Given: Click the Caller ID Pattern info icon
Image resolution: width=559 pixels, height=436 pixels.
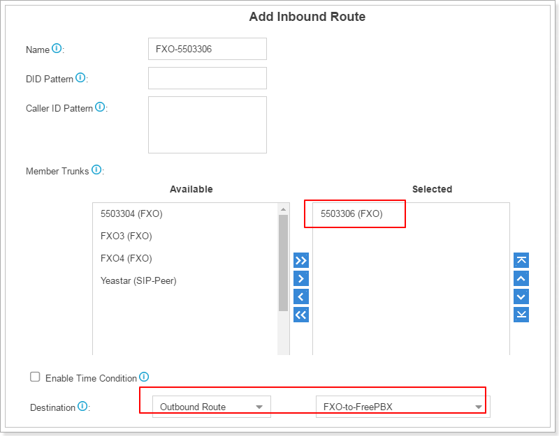Looking at the screenshot, I should tap(100, 107).
